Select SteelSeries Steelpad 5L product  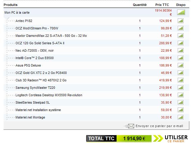[x=32, y=103]
